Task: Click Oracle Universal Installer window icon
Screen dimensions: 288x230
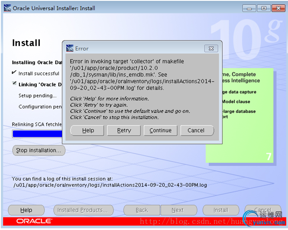Action: [7, 8]
